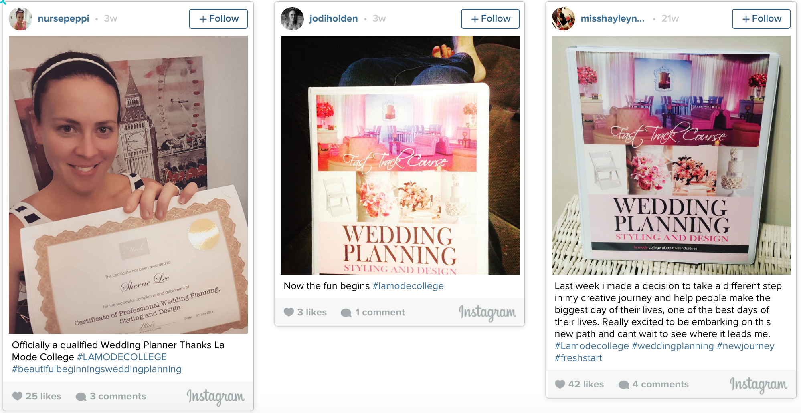Open the certificate photo by nursepeppi
801x413 pixels.
pyautogui.click(x=128, y=185)
